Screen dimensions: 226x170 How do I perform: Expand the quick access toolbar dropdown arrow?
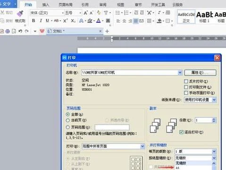tap(35, 31)
